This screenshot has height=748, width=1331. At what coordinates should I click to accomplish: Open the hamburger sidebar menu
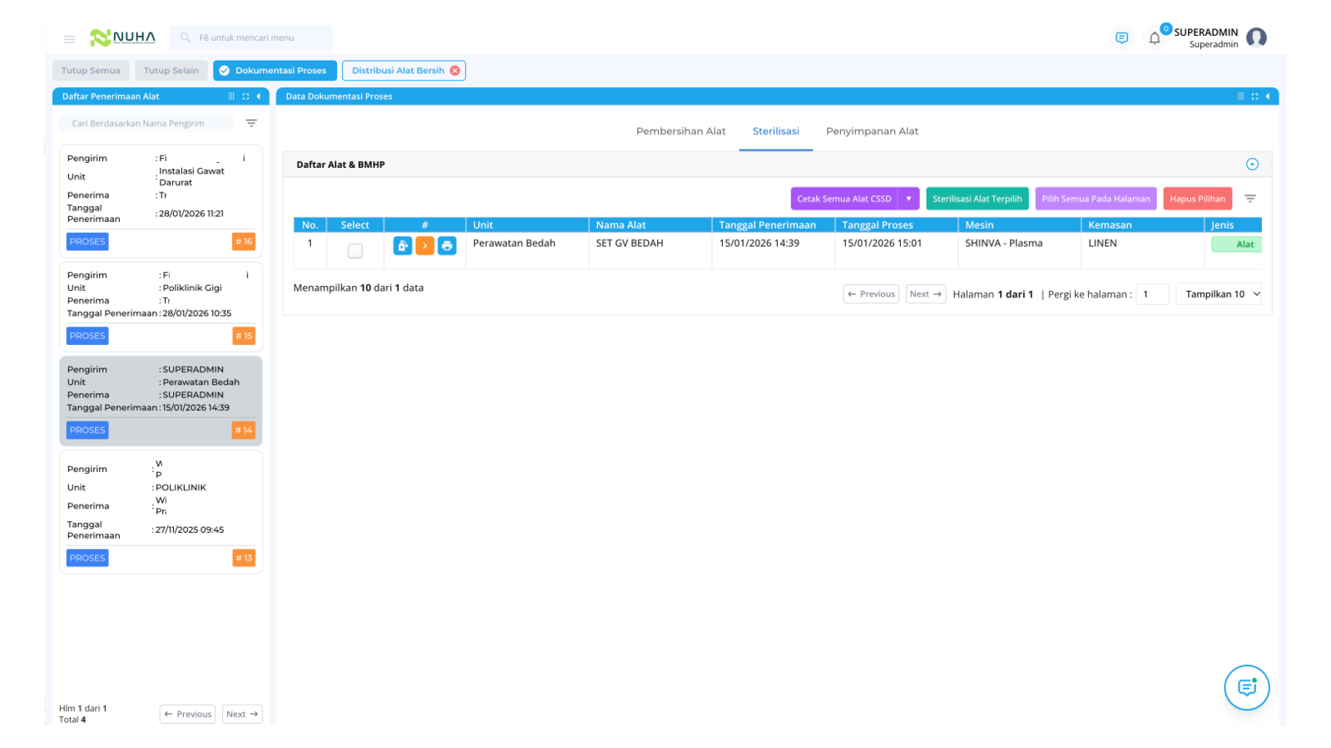pyautogui.click(x=70, y=39)
